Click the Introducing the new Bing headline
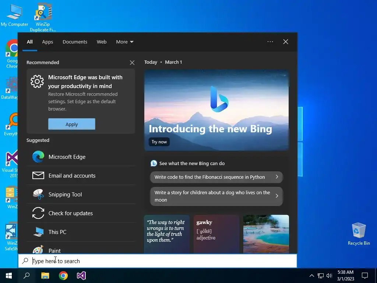 point(210,129)
